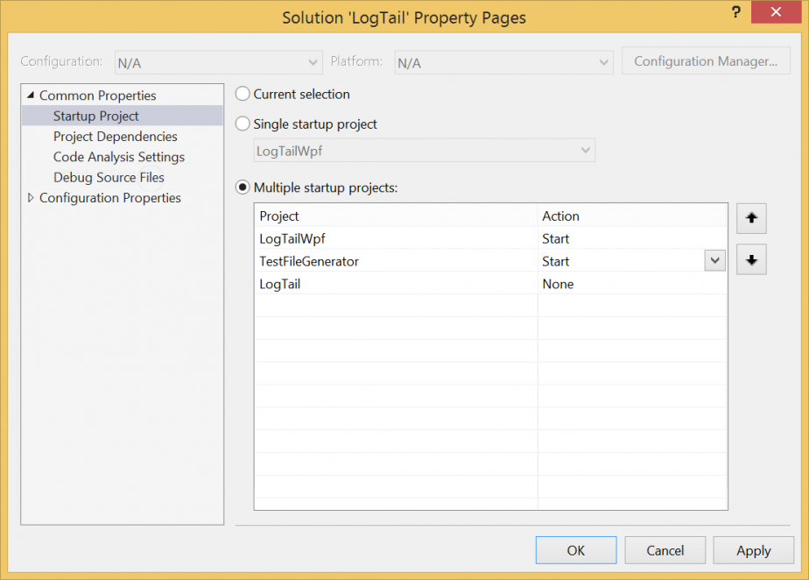The image size is (809, 580).
Task: Apply the property changes
Action: pos(753,550)
